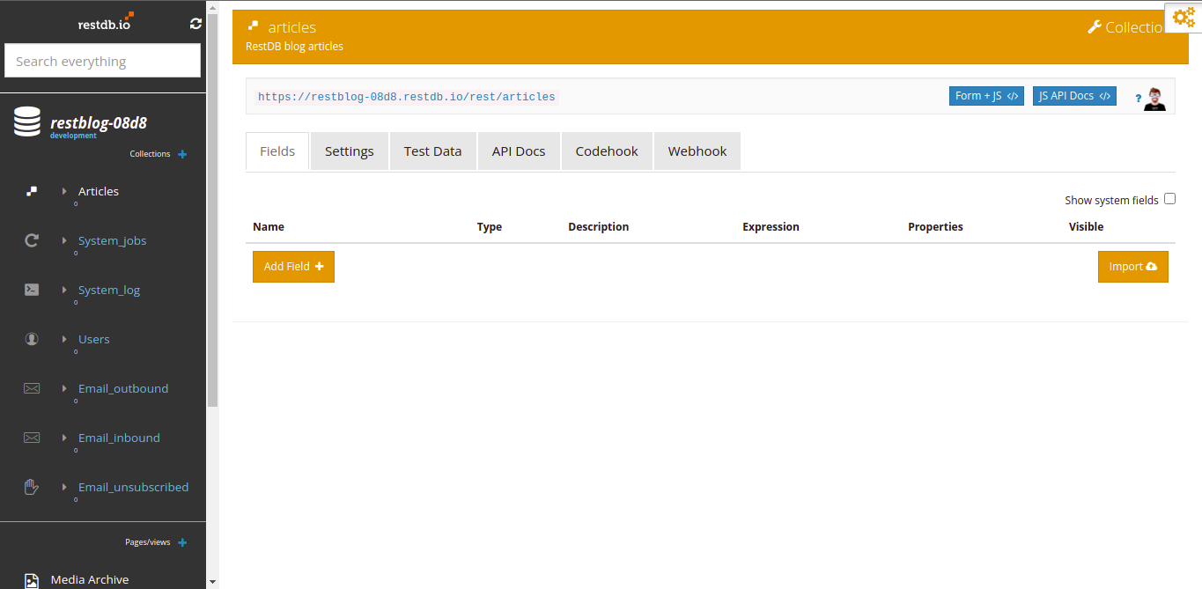Expand the Email_unsubscribed collection arrow
1202x589 pixels.
click(x=64, y=487)
